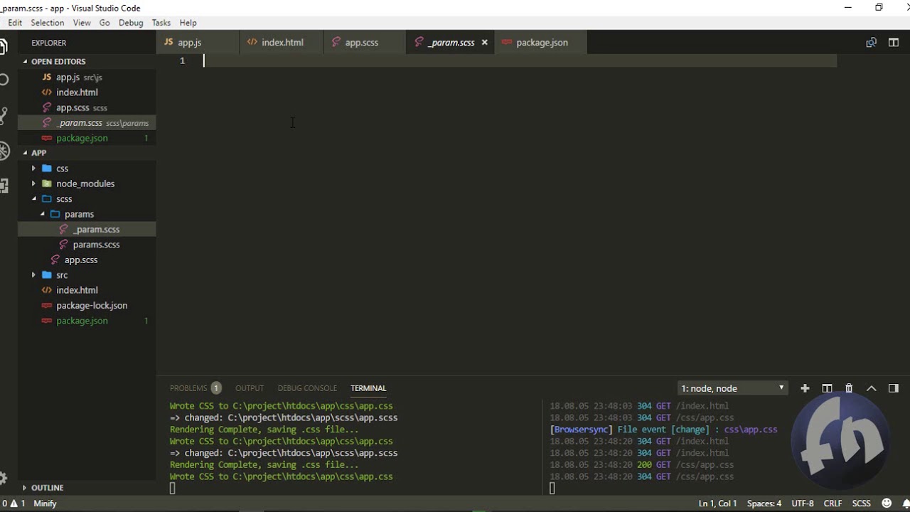Open index.html in the APP file tree
Image resolution: width=910 pixels, height=512 pixels.
click(87, 290)
